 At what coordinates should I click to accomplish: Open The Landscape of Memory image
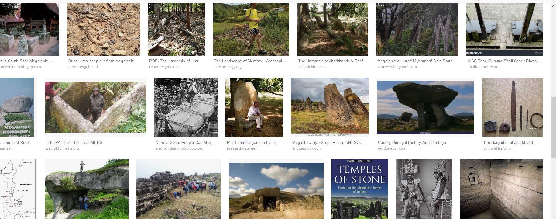[251, 29]
